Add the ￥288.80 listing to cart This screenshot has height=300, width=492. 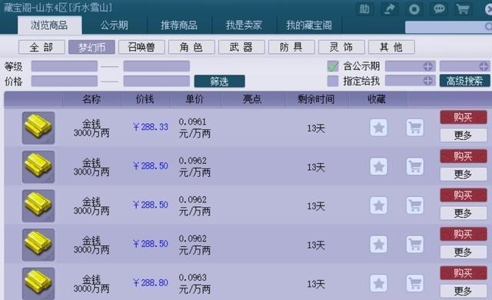[x=415, y=283]
